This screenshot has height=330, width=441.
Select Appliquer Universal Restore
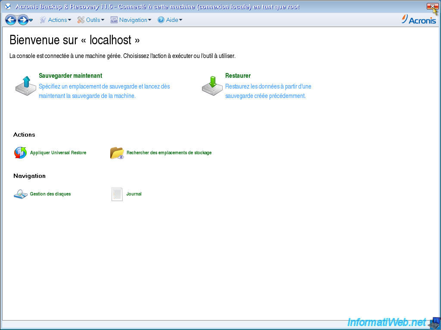click(58, 153)
